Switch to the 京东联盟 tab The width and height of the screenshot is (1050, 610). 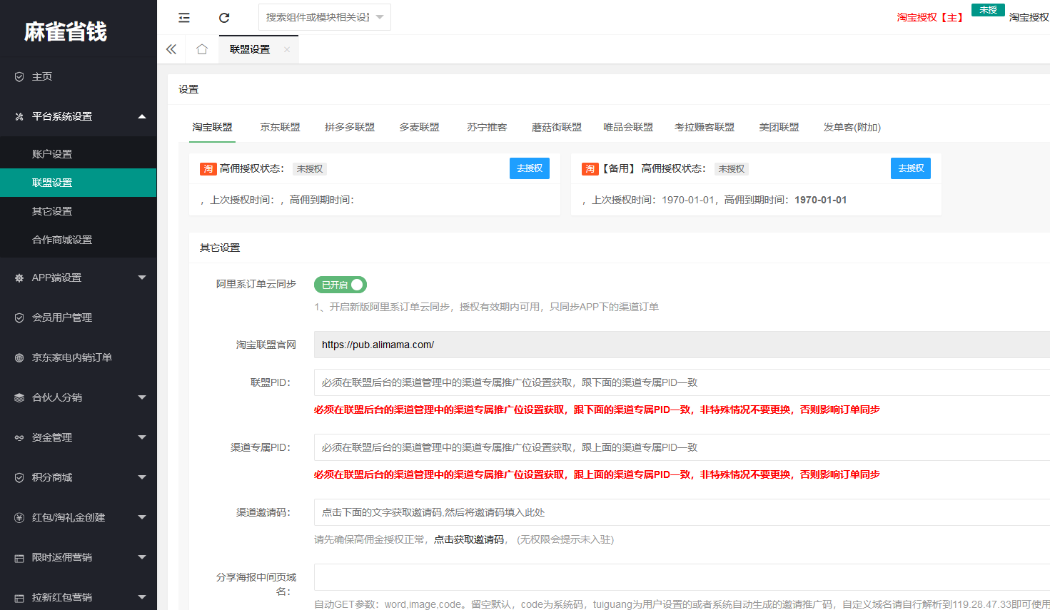tap(280, 127)
